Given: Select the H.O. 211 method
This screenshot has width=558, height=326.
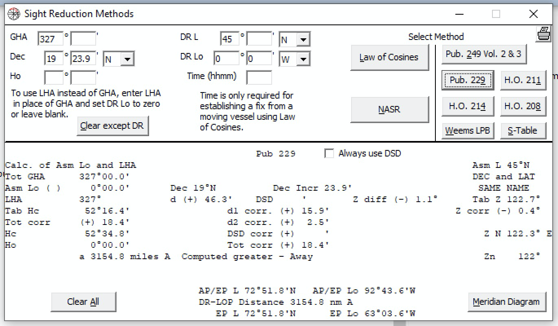Looking at the screenshot, I should pos(523,80).
